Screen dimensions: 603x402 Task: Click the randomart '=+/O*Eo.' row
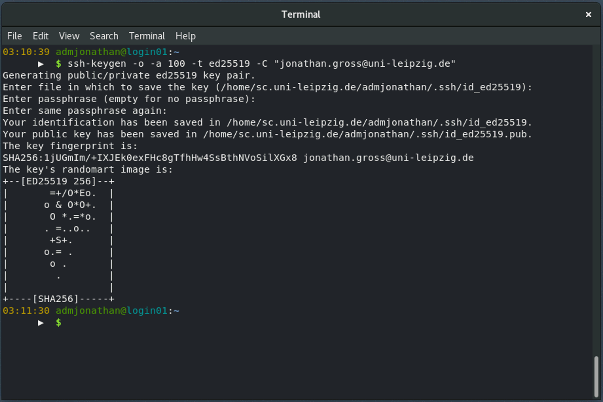coord(73,193)
